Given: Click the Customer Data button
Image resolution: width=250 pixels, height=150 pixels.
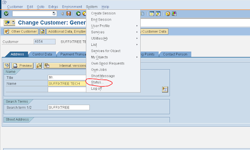Looking at the screenshot, I should point(154,31).
